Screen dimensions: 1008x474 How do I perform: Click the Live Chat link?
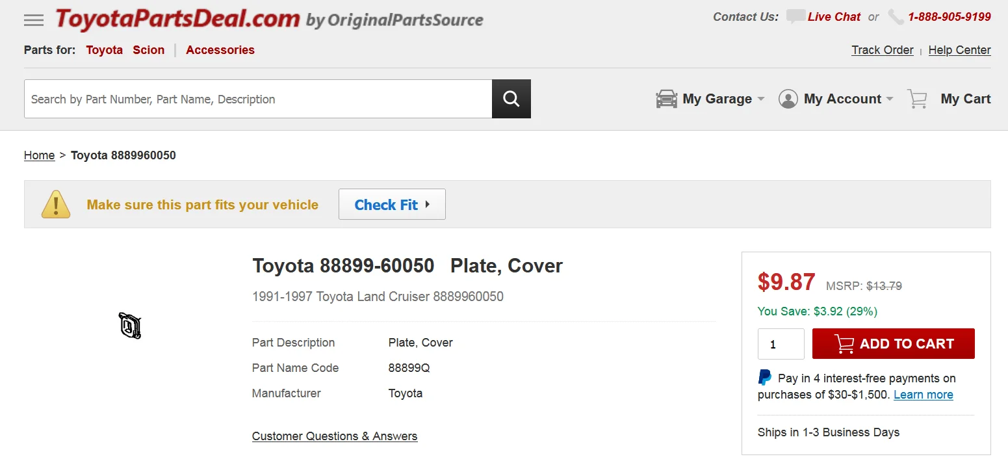click(x=834, y=17)
